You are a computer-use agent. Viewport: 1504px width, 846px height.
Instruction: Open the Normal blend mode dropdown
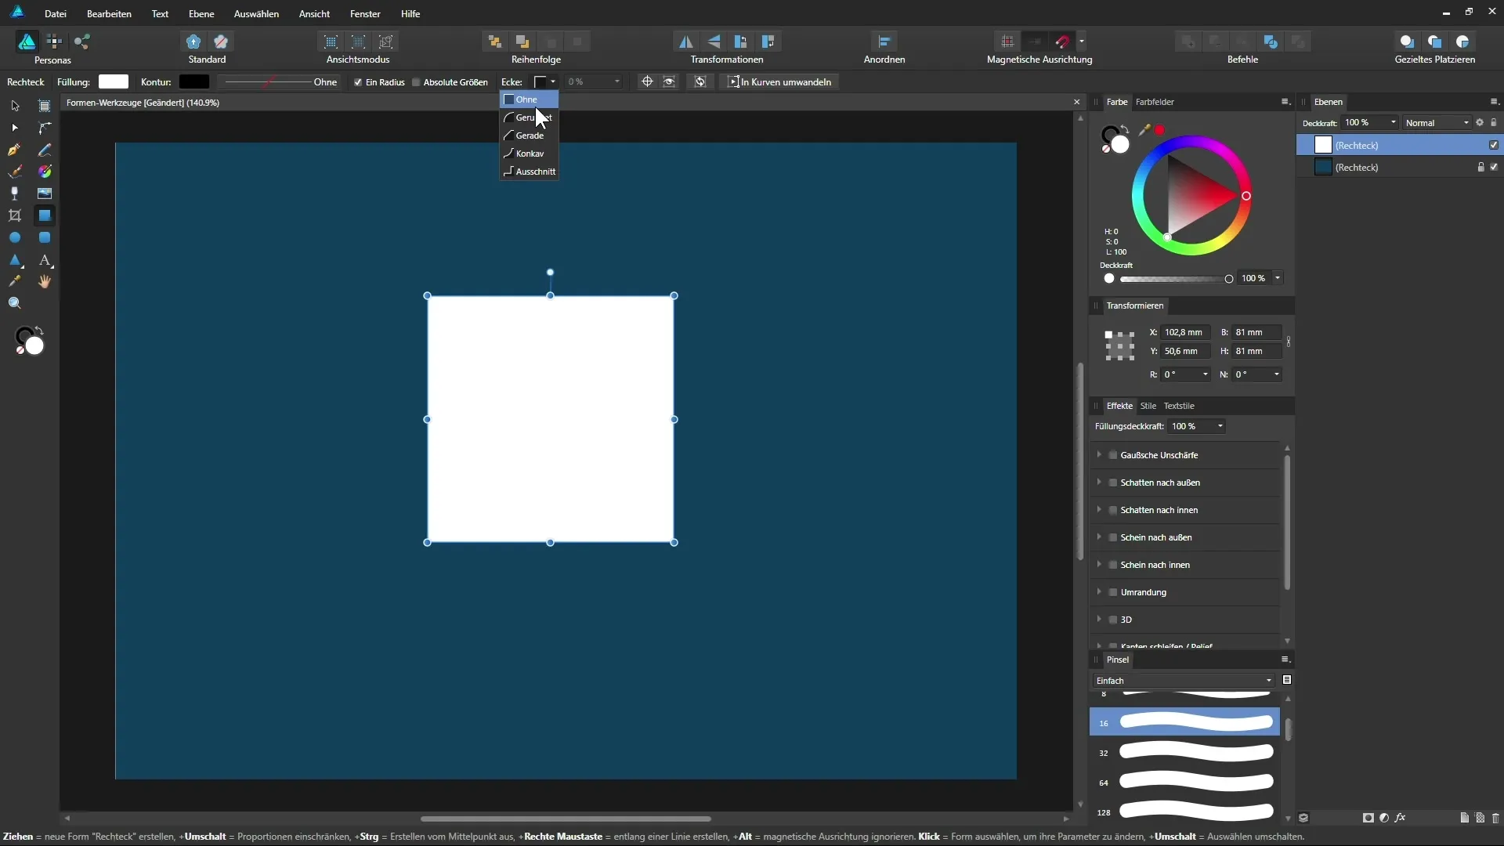1437,123
